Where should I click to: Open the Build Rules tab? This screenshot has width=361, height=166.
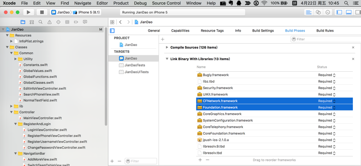click(x=325, y=31)
